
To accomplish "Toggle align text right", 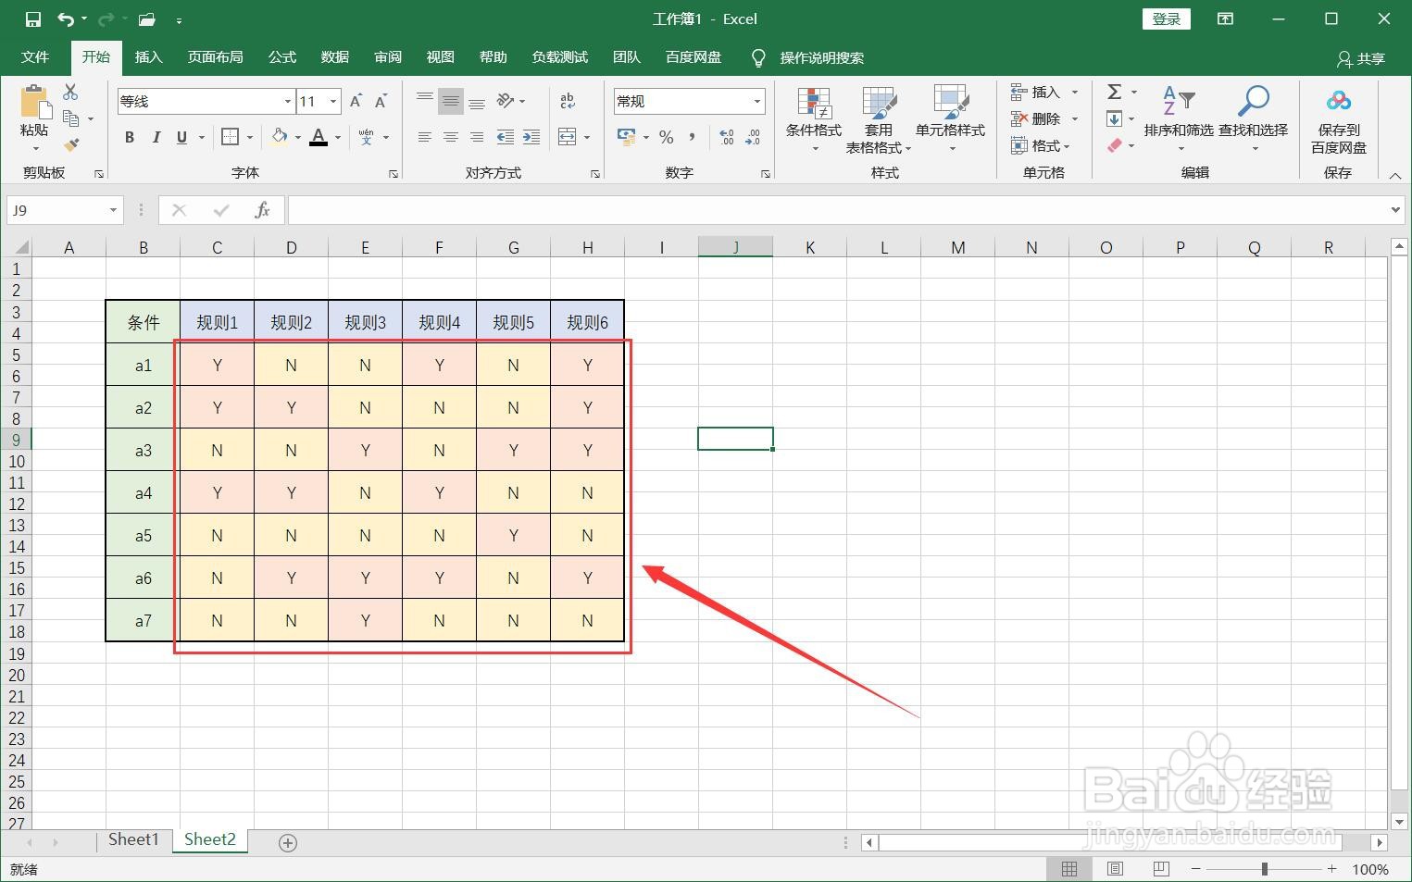I will [477, 137].
